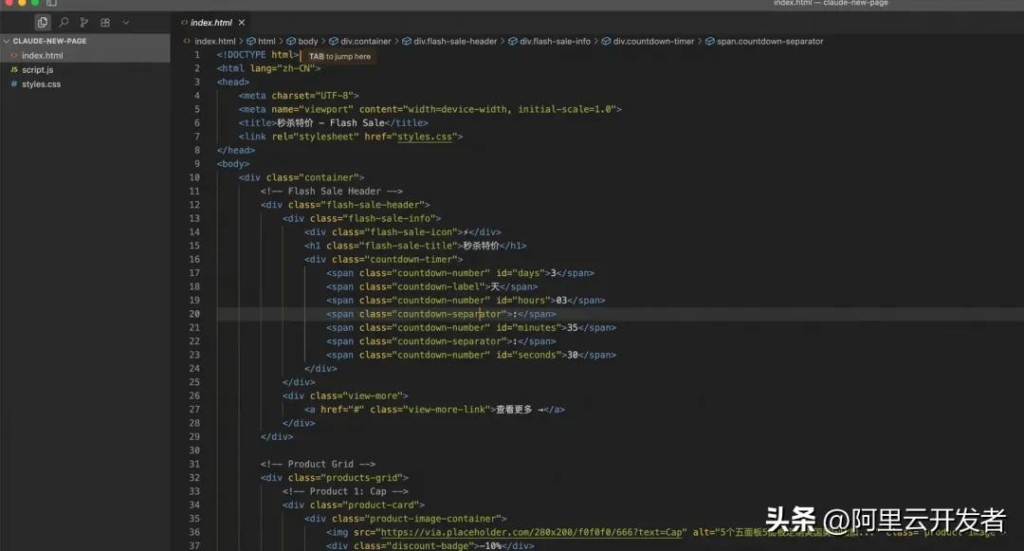Place cursor on the meta charset UTF-8 line
The height and width of the screenshot is (551, 1024).
click(x=299, y=96)
